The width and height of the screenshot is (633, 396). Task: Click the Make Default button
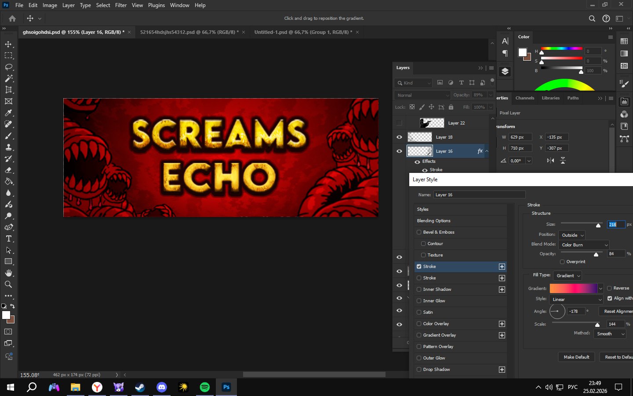click(x=576, y=357)
